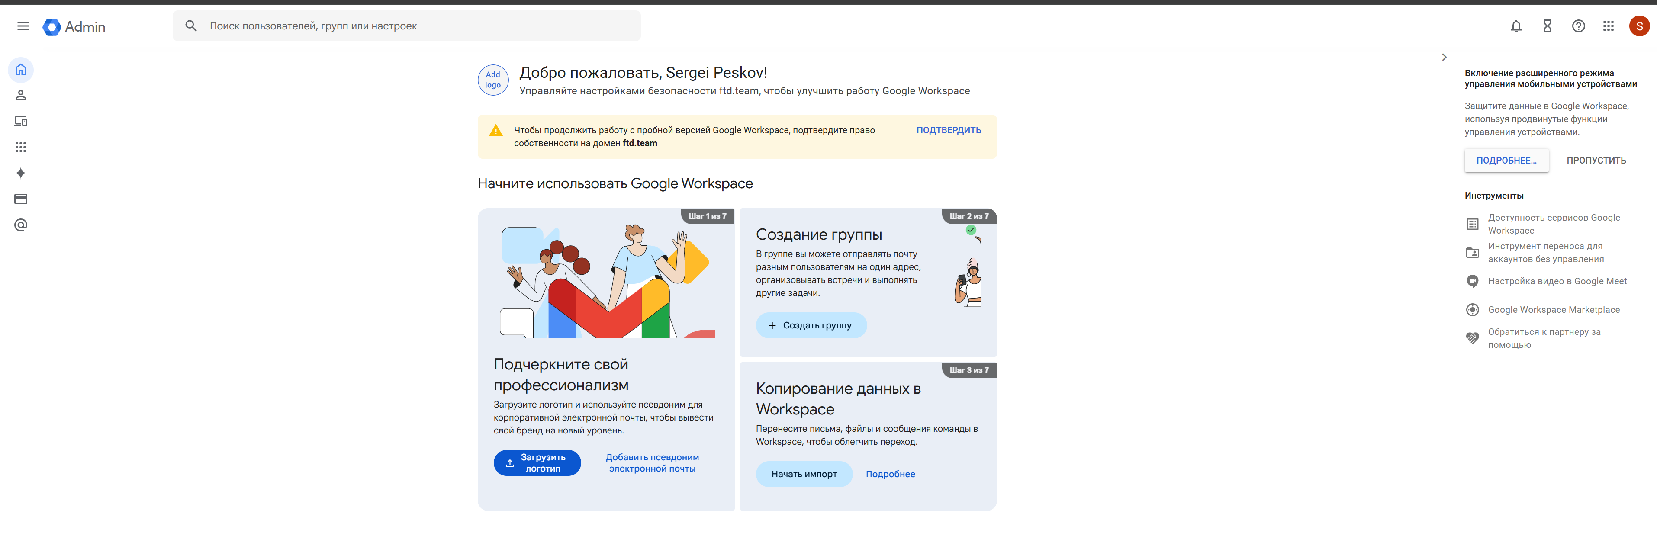The height and width of the screenshot is (533, 1657).
Task: Click ПРОПУСТИТЬ in the right panel
Action: (1596, 161)
